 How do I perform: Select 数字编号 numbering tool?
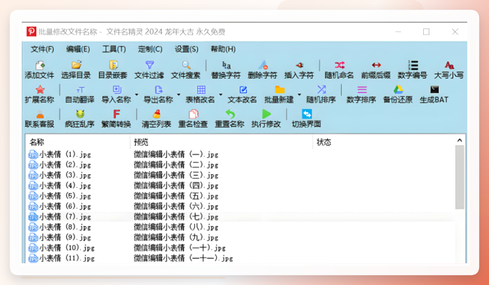click(x=412, y=70)
